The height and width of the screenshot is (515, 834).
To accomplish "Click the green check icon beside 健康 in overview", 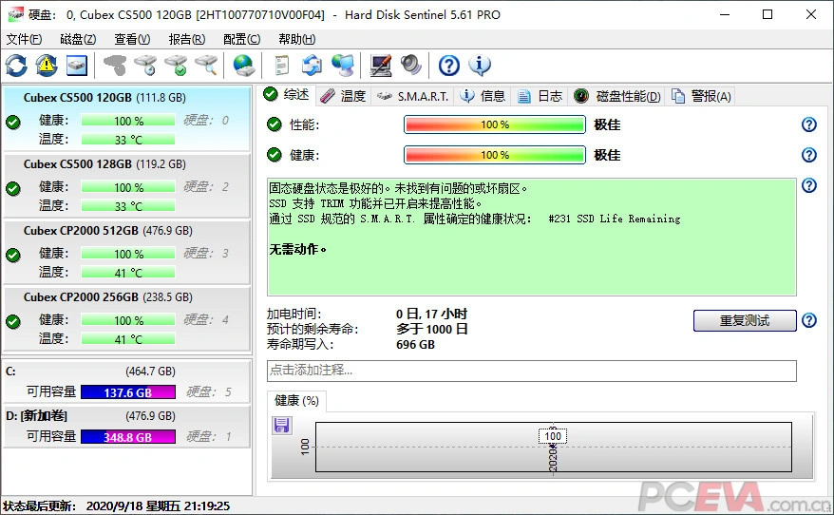I will (275, 155).
